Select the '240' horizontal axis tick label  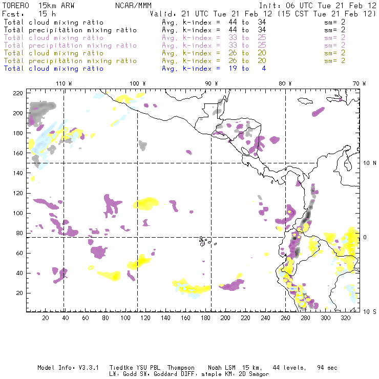265,318
